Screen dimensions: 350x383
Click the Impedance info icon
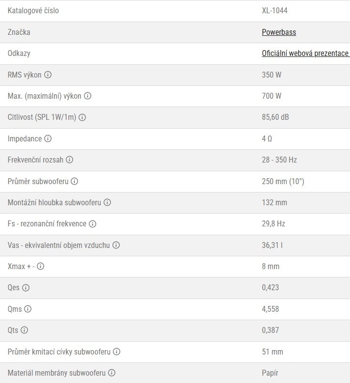[x=48, y=139]
